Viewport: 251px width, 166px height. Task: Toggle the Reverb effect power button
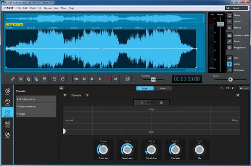coord(65,95)
